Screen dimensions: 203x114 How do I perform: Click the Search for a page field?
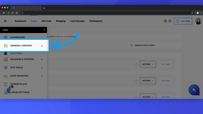tap(155, 45)
